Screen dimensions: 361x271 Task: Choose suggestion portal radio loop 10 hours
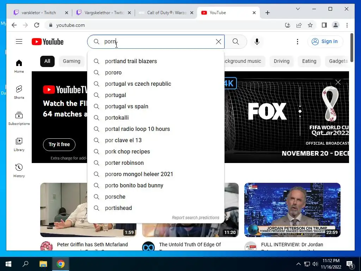(x=156, y=129)
